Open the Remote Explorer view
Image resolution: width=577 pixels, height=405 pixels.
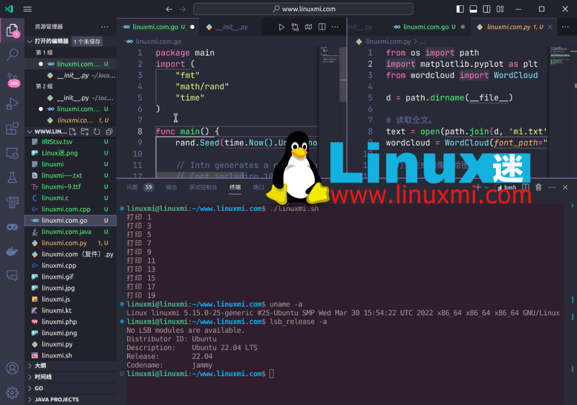click(12, 153)
